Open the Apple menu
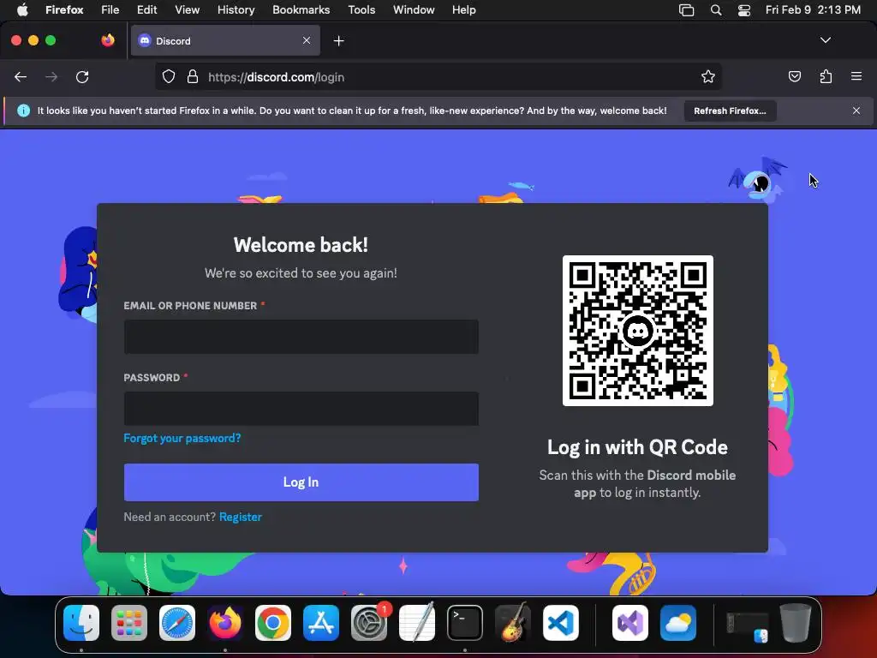This screenshot has height=658, width=877. pyautogui.click(x=22, y=10)
